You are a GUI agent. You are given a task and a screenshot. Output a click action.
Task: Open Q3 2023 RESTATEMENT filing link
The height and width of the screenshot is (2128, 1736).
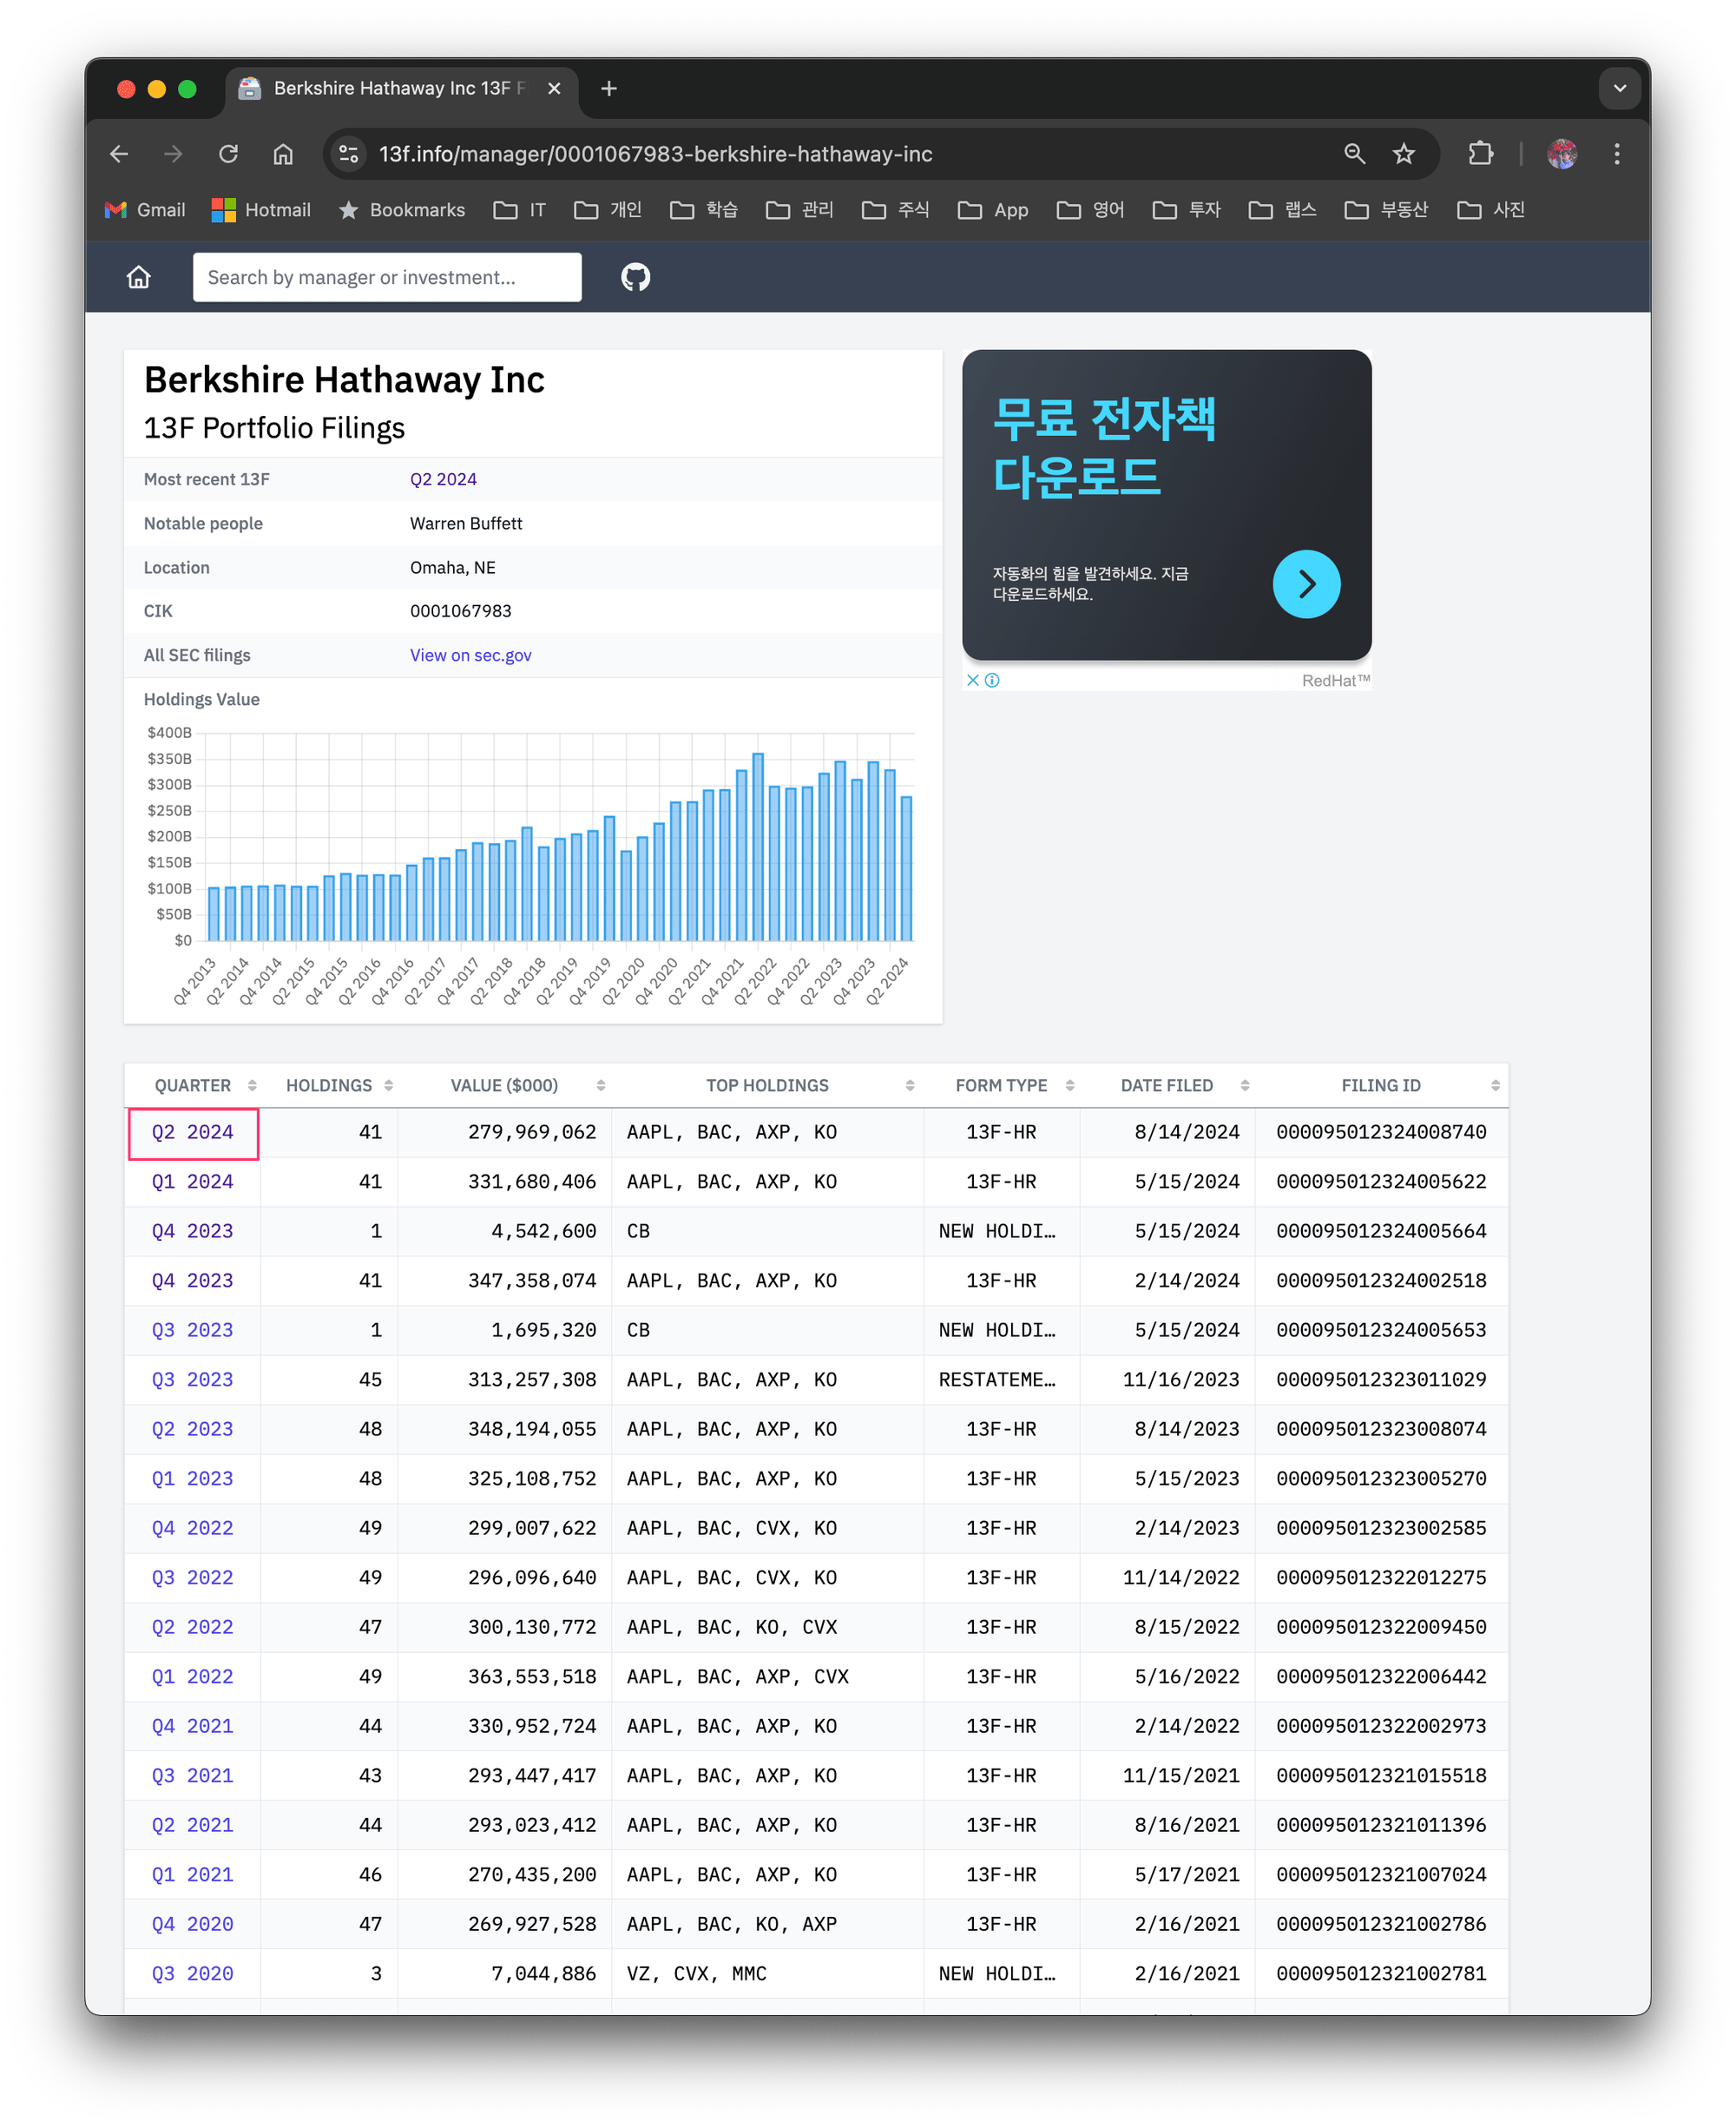[x=192, y=1379]
